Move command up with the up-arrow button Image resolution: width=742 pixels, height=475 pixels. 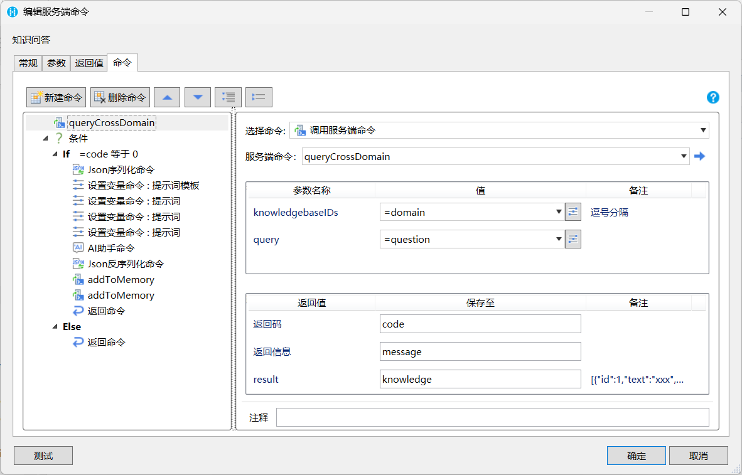[x=167, y=97]
